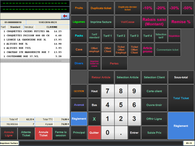The height and width of the screenshot is (146, 195).
Task: Click the Entrer key
Action: (x=134, y=133)
